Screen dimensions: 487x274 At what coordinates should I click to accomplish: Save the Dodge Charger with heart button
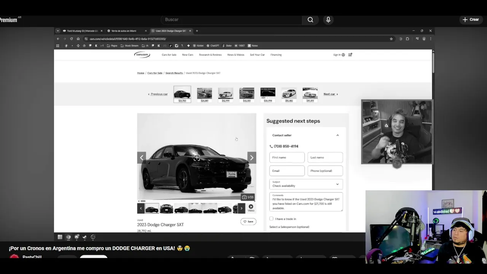pyautogui.click(x=248, y=221)
